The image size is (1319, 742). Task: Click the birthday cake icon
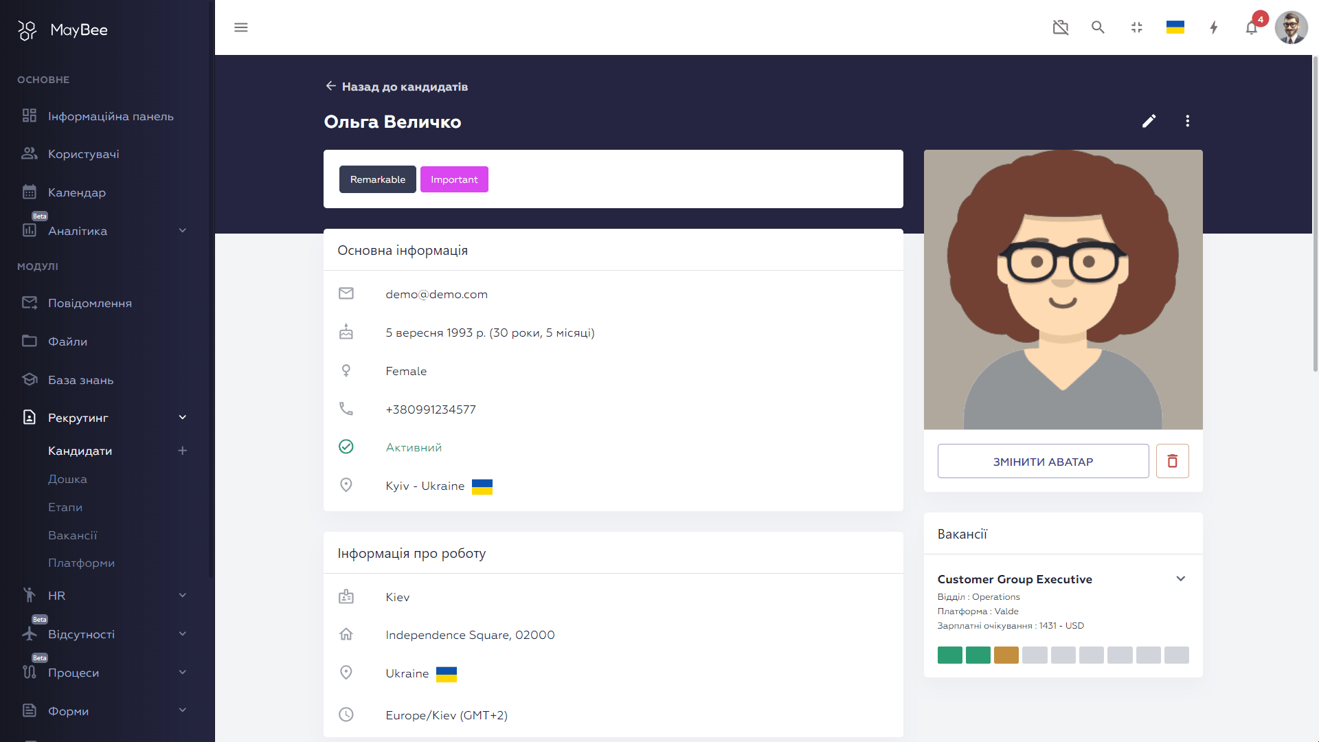(346, 332)
